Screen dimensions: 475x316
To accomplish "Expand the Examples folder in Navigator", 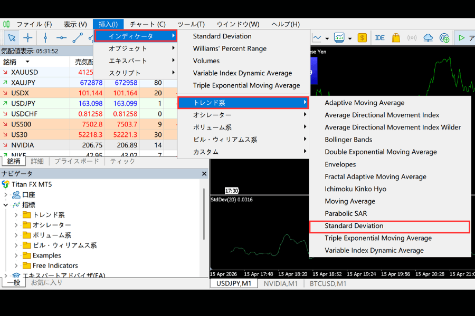I will click(x=16, y=255).
